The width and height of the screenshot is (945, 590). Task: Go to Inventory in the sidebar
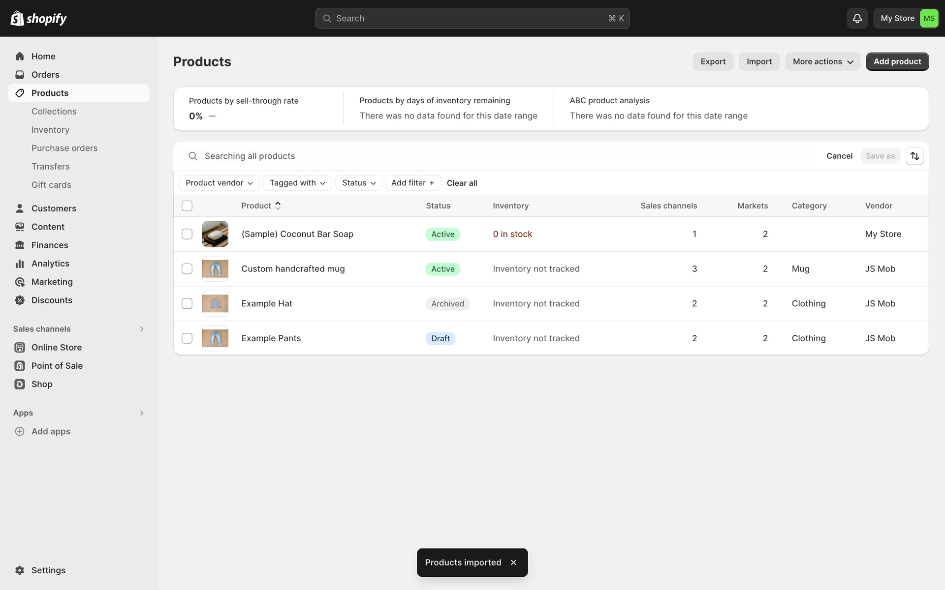point(50,130)
